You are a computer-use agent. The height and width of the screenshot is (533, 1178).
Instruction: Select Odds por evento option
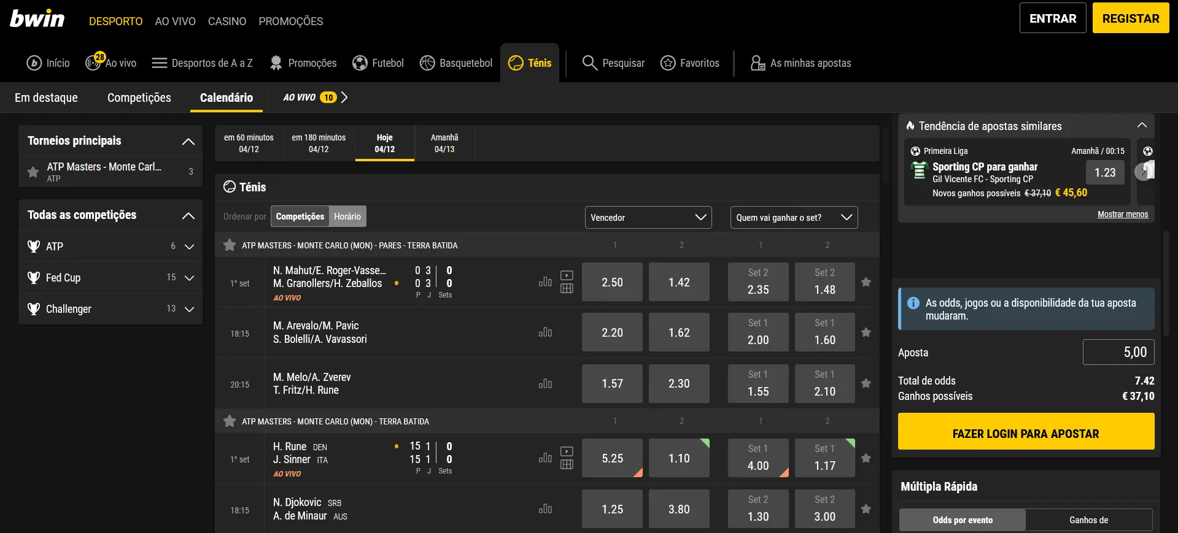click(x=963, y=520)
